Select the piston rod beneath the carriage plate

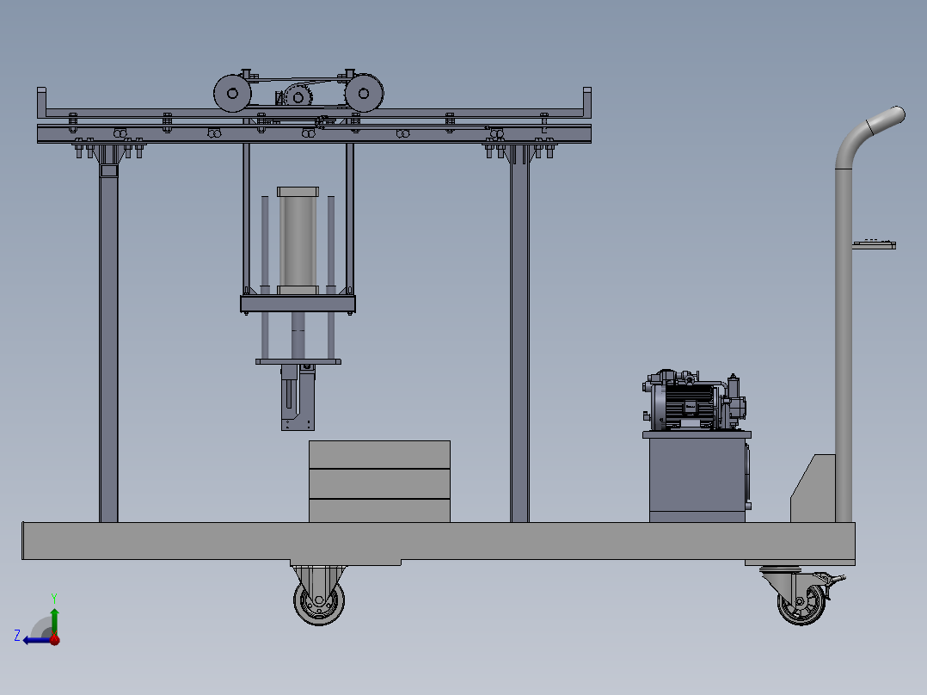point(298,335)
